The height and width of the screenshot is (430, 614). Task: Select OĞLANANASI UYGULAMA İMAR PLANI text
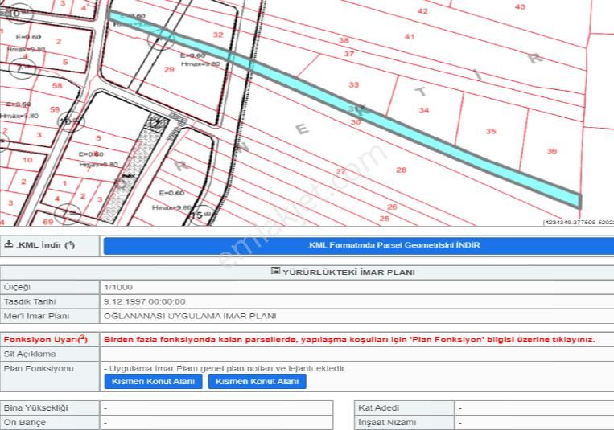click(190, 316)
